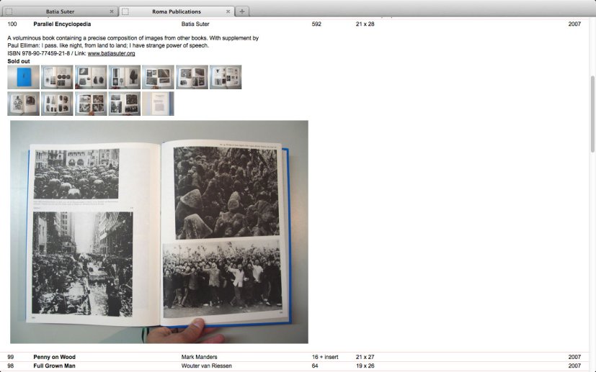Image resolution: width=596 pixels, height=372 pixels.
Task: Open the Penny on Wood entry
Action: tap(54, 357)
